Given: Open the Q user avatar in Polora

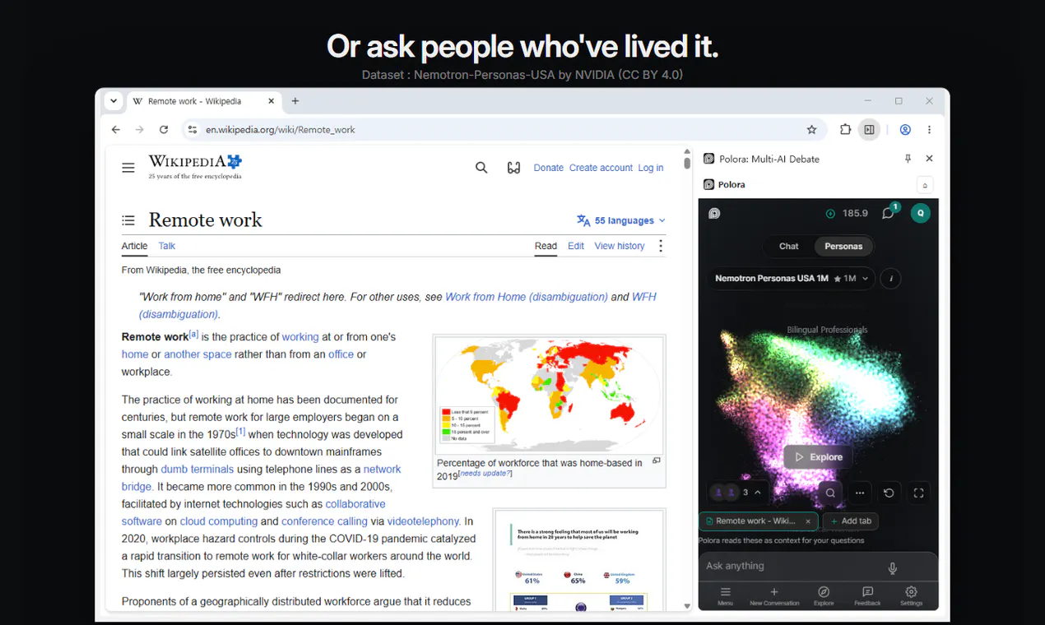Looking at the screenshot, I should click(921, 213).
